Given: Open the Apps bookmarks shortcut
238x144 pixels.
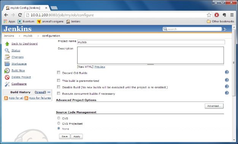Looking at the screenshot, I should 9,22.
